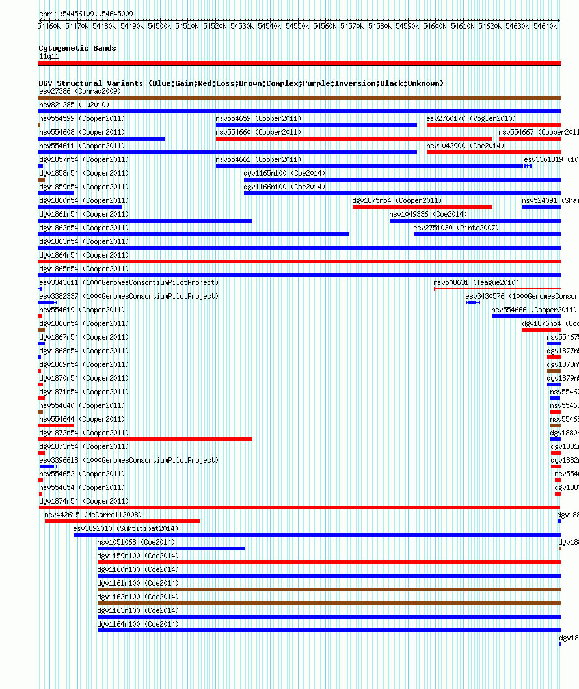This screenshot has height=689, width=579.
Task: Select the nsv554599 (Cooper2011) label
Action: [82, 118]
